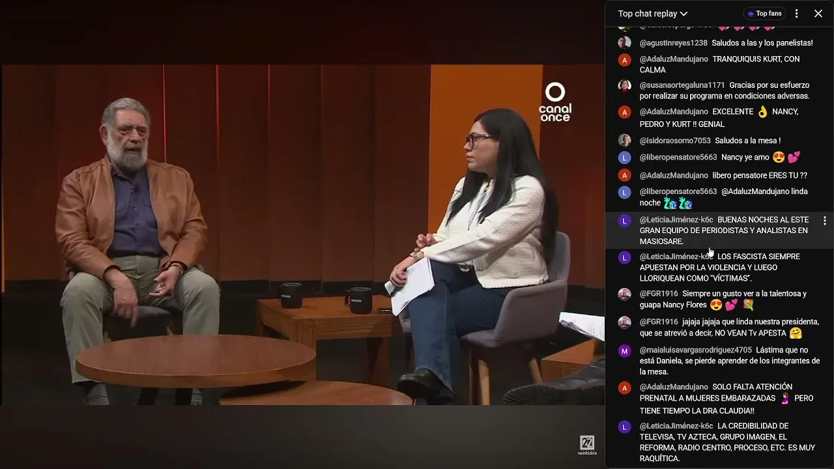Click avatar beside TRANQUIQUIS KURT message
This screenshot has height=469, width=834.
point(624,60)
